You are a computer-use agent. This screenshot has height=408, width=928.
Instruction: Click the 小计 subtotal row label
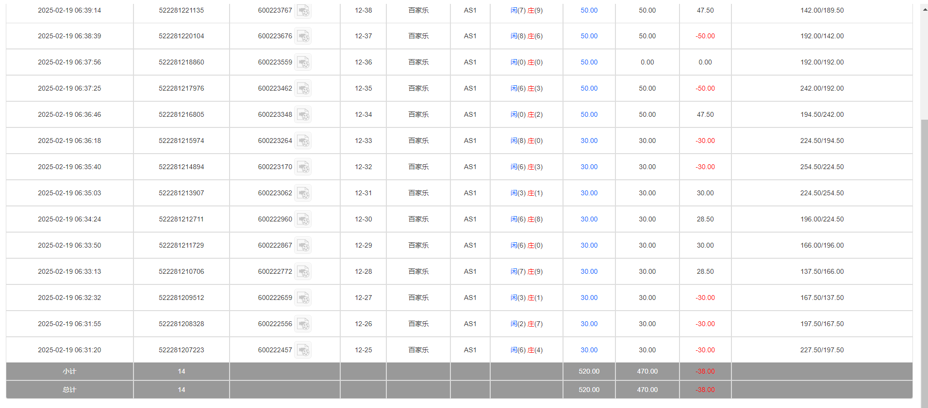(x=69, y=371)
